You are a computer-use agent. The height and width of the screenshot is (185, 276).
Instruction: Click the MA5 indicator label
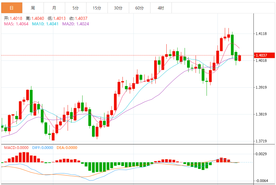[16, 24]
